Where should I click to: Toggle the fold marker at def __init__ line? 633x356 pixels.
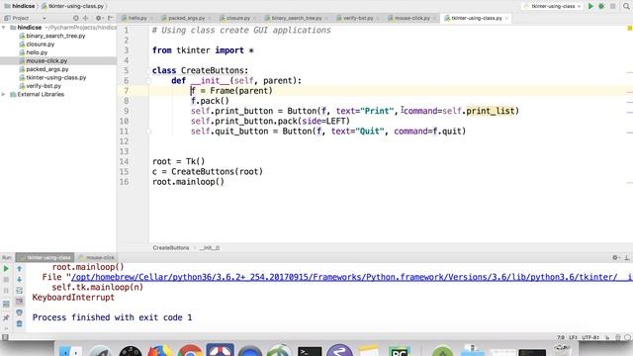pyautogui.click(x=148, y=81)
